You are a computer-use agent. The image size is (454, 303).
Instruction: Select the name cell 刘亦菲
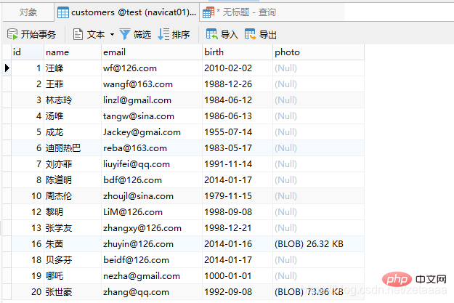coord(73,164)
